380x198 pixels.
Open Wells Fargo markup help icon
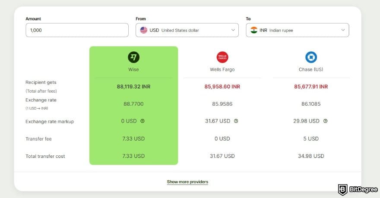236,121
